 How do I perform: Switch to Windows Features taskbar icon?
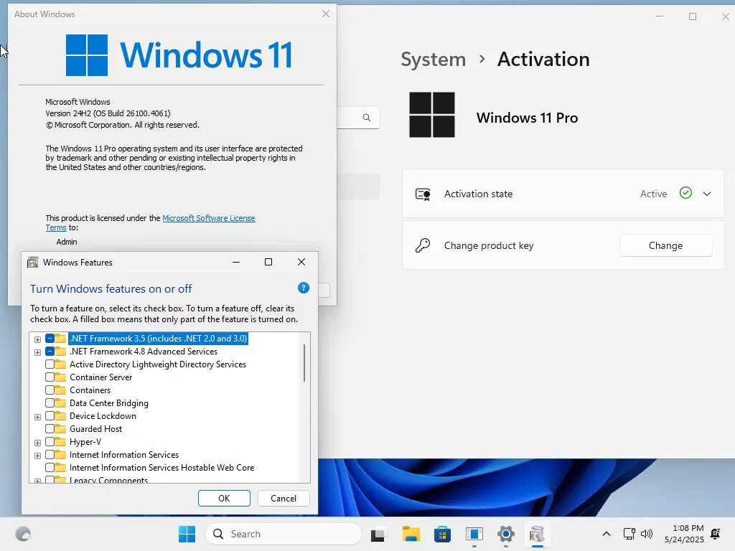tap(537, 534)
